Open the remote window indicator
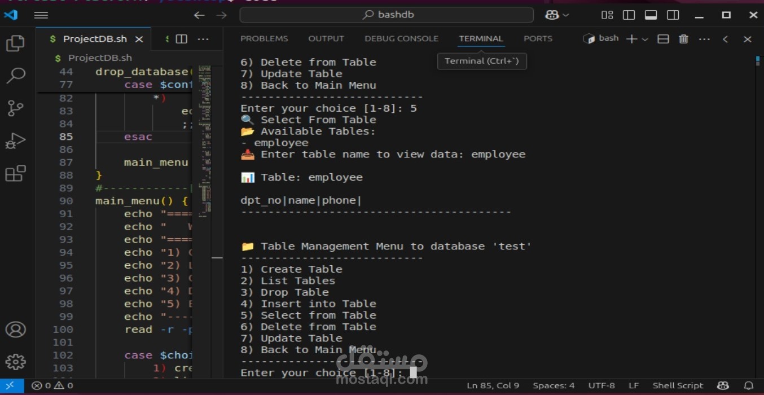 point(12,386)
